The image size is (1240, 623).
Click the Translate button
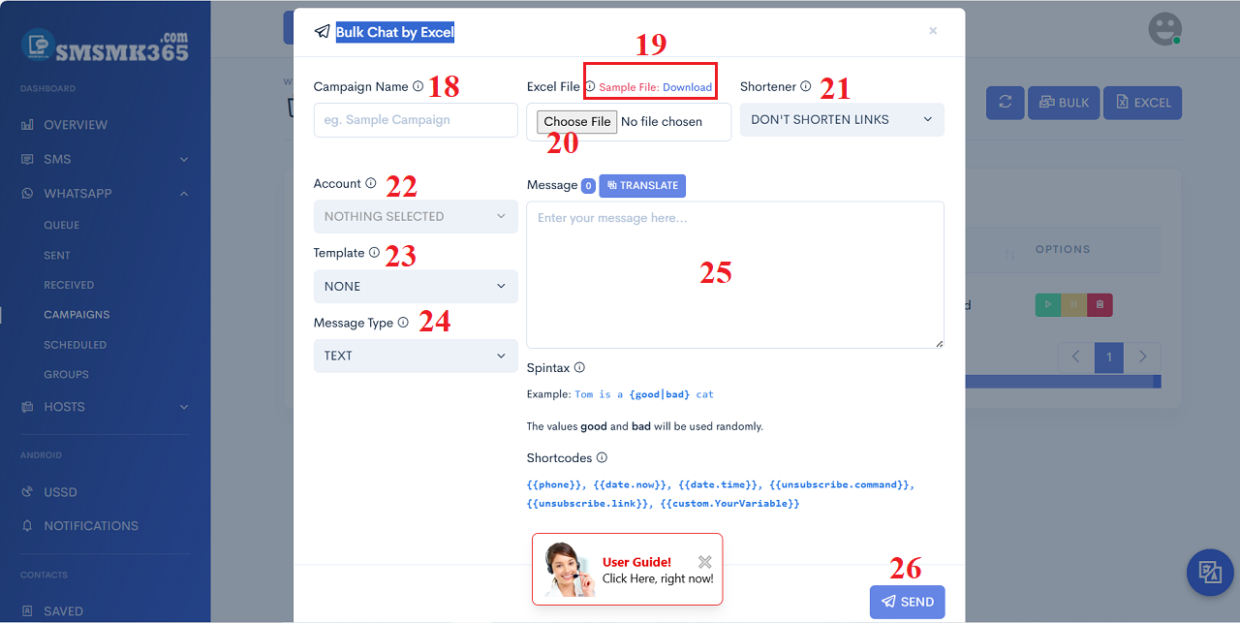coord(642,185)
